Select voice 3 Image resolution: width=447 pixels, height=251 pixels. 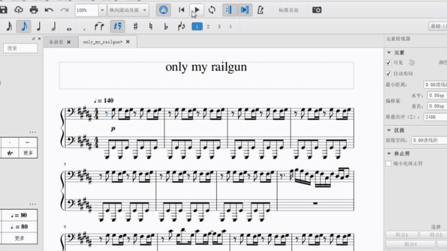[219, 27]
